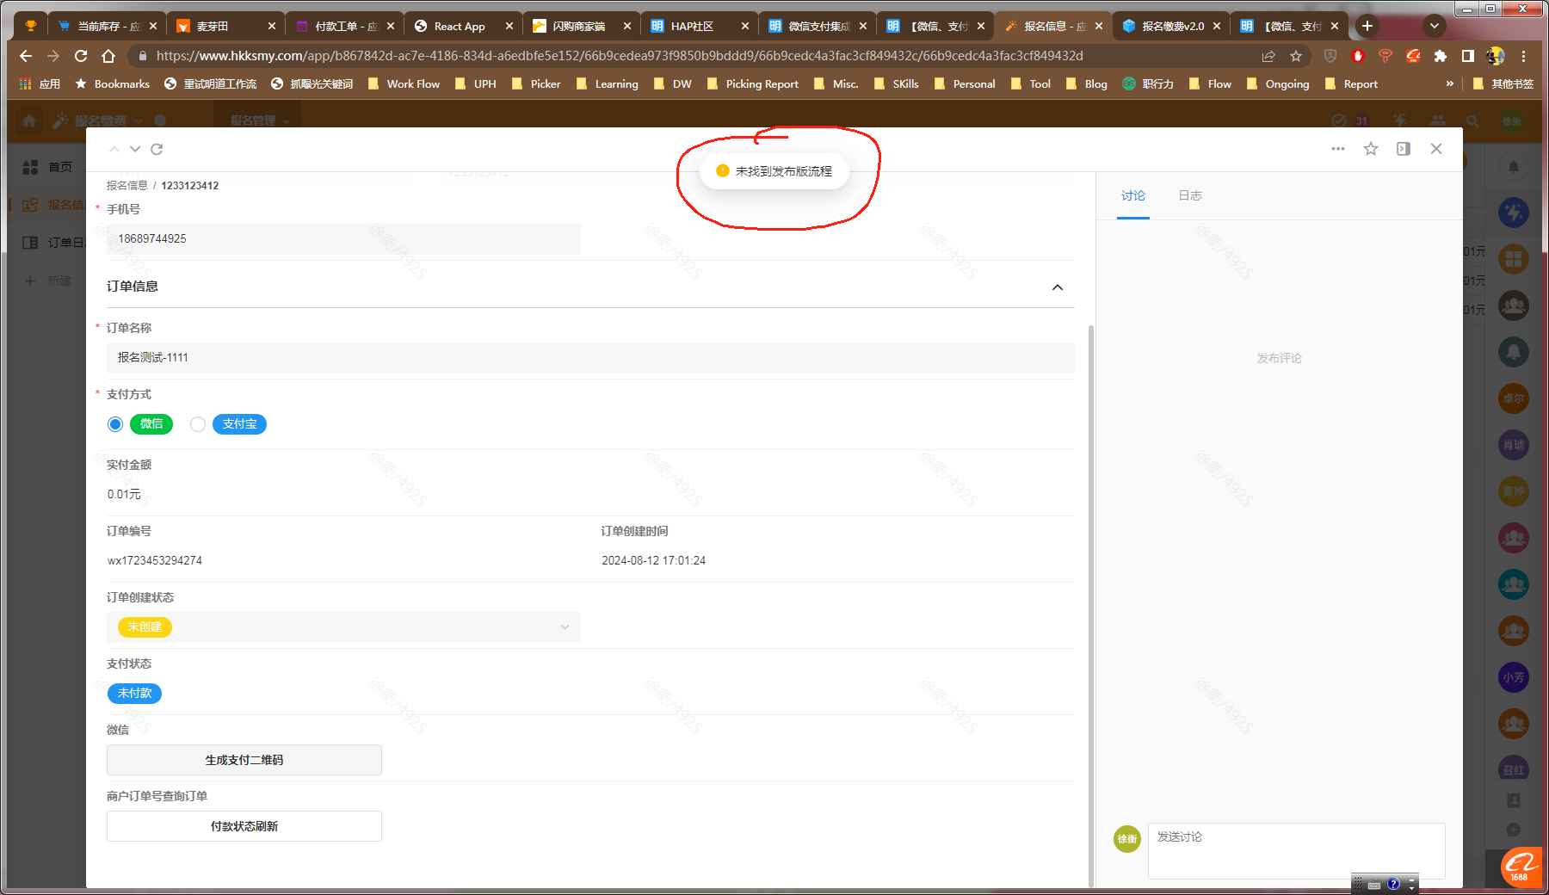
Task: Switch to the 讨论 tab
Action: click(x=1132, y=196)
